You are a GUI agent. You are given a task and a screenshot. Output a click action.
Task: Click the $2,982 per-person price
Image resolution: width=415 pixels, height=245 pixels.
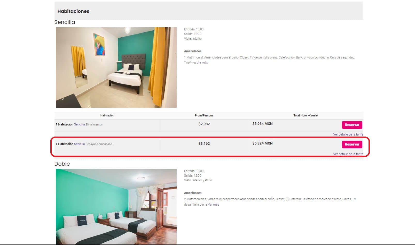[x=204, y=124]
